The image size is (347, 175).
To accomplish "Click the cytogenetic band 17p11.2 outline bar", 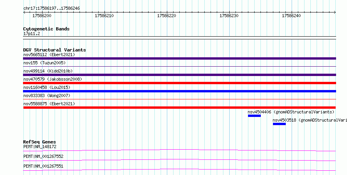I will [x=179, y=38].
